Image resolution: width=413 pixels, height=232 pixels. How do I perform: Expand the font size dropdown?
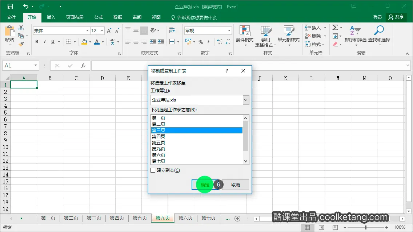[x=102, y=31]
